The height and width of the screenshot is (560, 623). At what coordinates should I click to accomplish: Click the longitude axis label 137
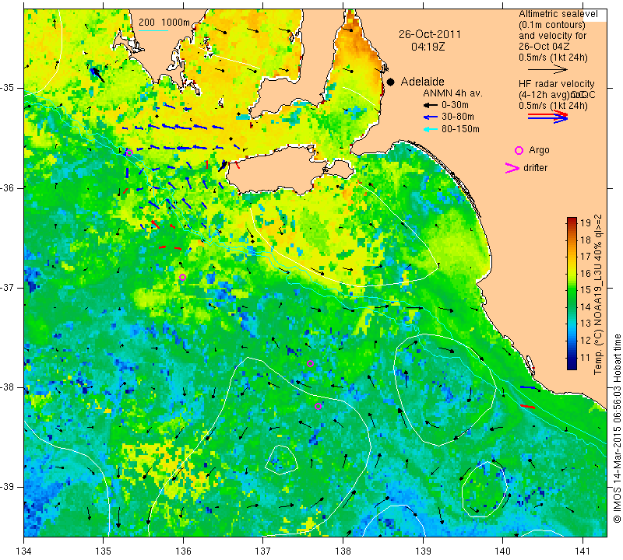[x=262, y=551]
